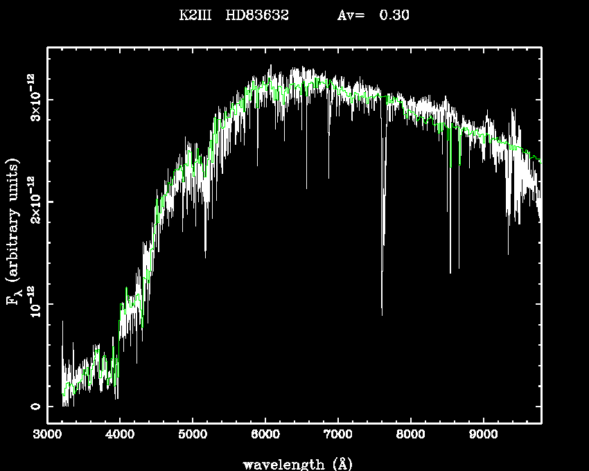Viewport: 589px width, 471px height.
Task: Click the absorption line bottom near 5200 Å
Action: pyautogui.click(x=205, y=255)
